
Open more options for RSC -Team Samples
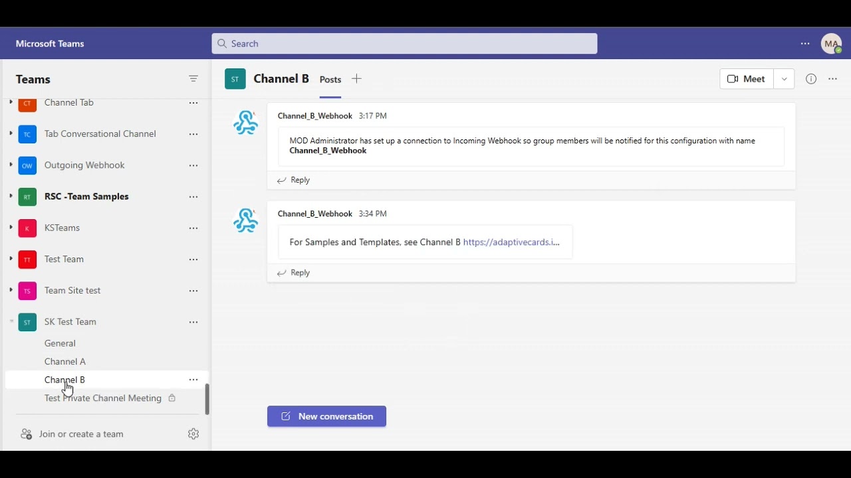pyautogui.click(x=193, y=197)
